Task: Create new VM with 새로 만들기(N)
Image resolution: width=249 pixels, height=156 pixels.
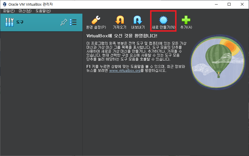Action: 163,22
